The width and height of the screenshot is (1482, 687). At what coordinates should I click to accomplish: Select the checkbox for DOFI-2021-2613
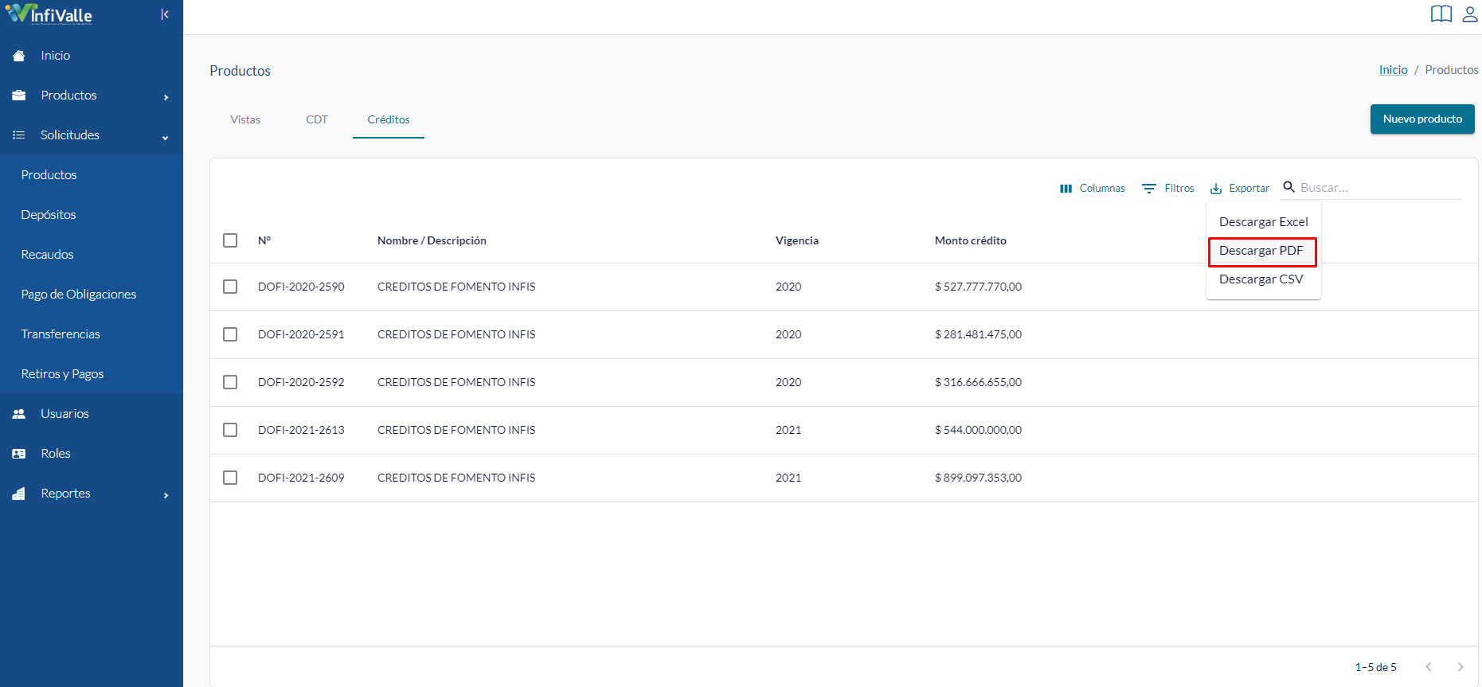pyautogui.click(x=230, y=430)
